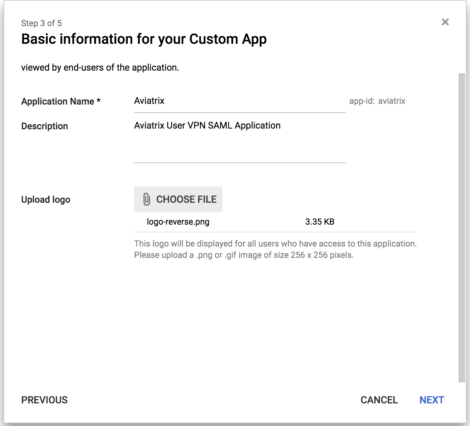Viewport: 470px width, 426px height.
Task: Click the Description label
Action: pyautogui.click(x=44, y=126)
